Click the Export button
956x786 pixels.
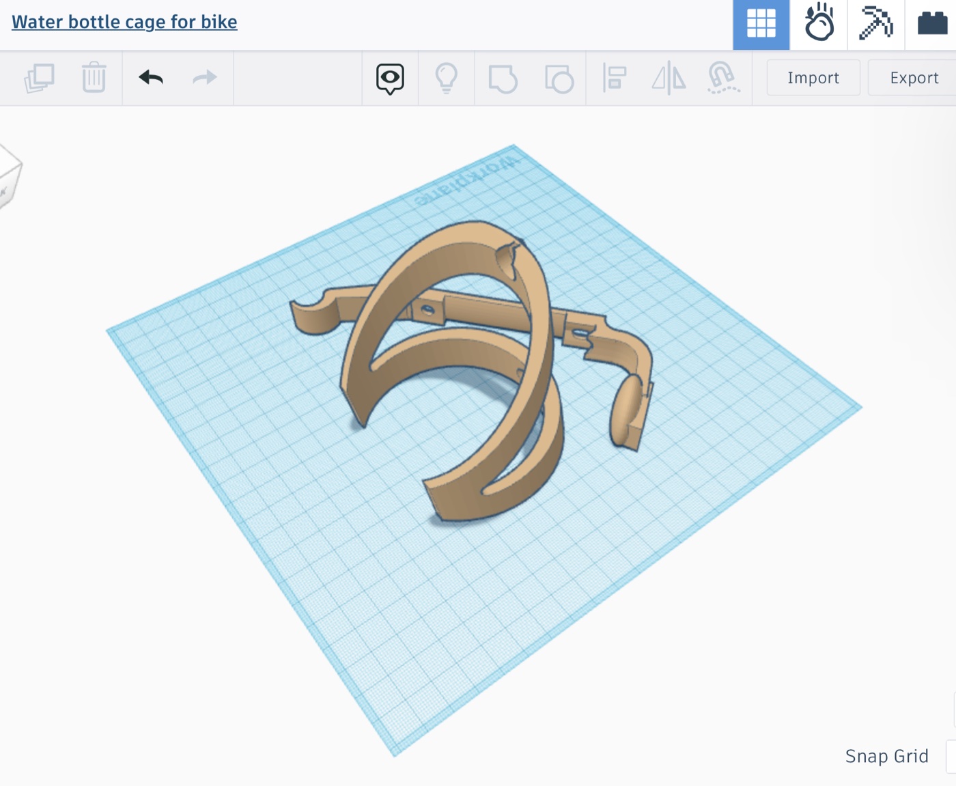[914, 78]
